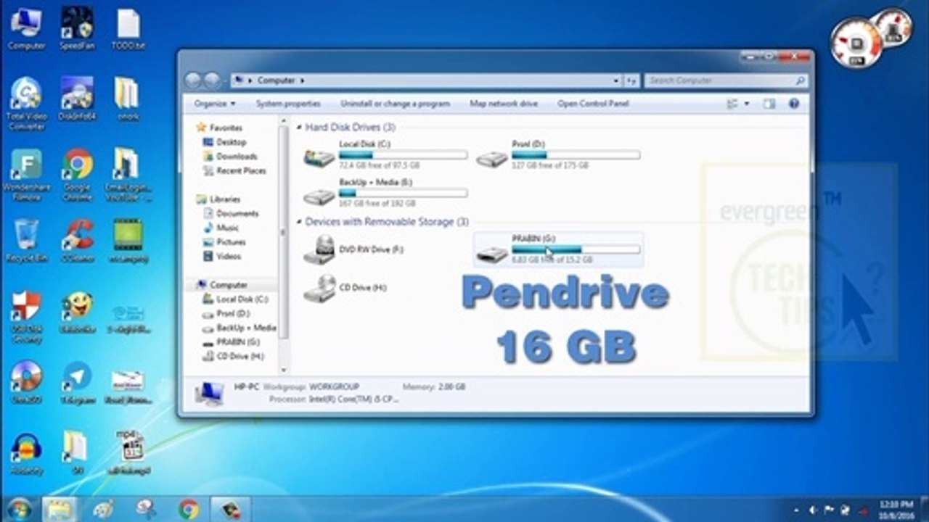
Task: Toggle the preview pane button
Action: 769,104
